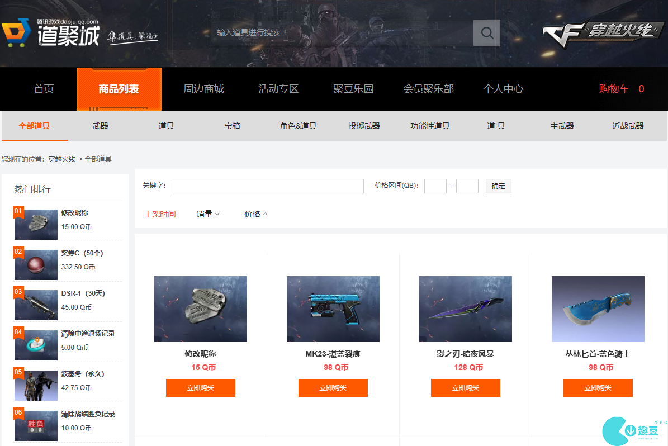Buy MK23-湛蓝裂痕 with 立即购买
The height and width of the screenshot is (446, 668).
tap(333, 388)
